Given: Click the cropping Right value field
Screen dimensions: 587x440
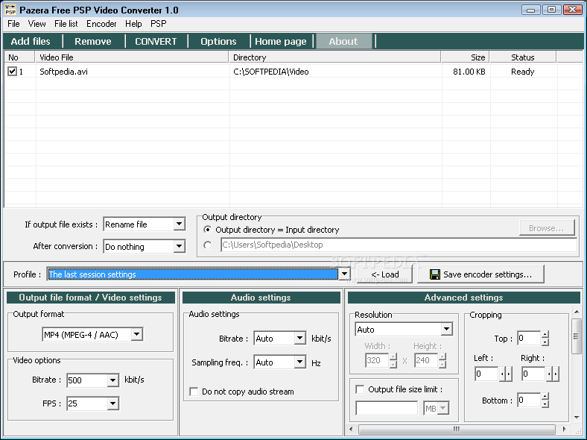Looking at the screenshot, I should click(x=533, y=374).
